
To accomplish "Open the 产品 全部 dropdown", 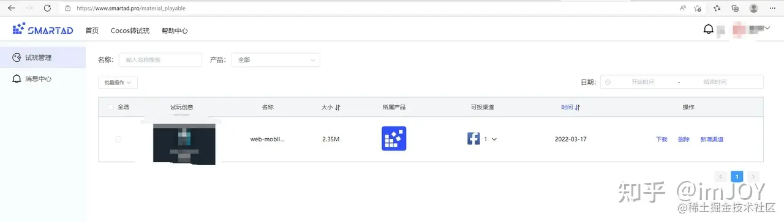I will 276,60.
